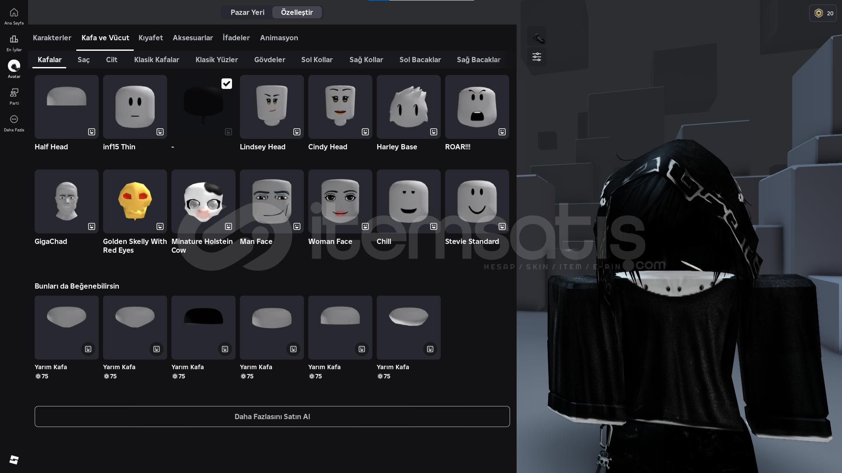842x473 pixels.
Task: Click badge icon on first Yarım Kafa
Action: 88,349
